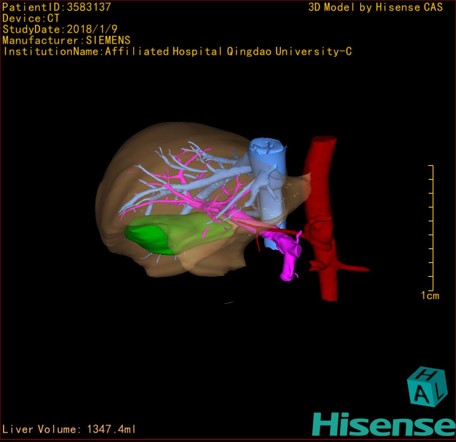Click the PatientID:3583137 text
This screenshot has width=456, height=442.
[x=56, y=7]
